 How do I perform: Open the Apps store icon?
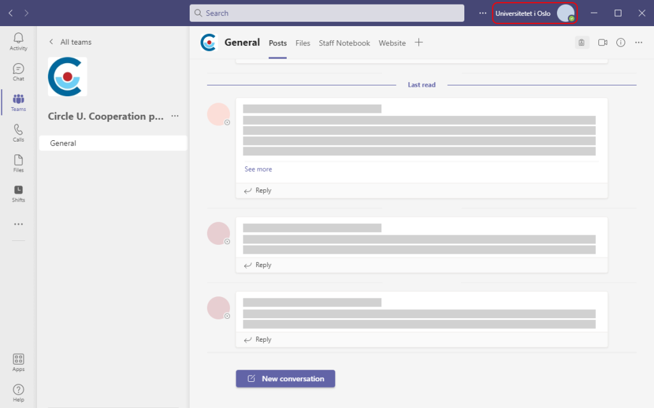click(x=18, y=362)
